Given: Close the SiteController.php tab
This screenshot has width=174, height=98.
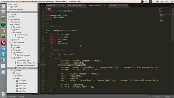Looking at the screenshot, I should [84, 5].
